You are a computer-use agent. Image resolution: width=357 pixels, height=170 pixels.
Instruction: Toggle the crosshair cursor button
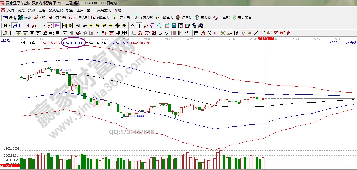[140, 26]
